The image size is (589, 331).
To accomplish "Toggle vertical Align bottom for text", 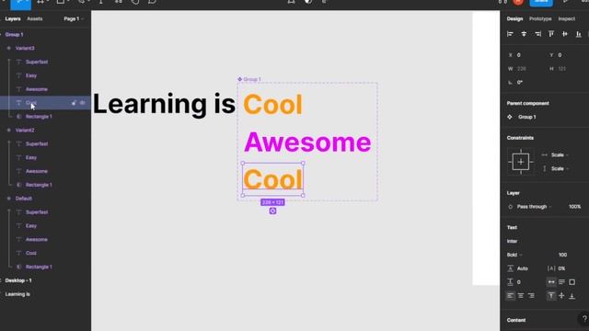I will (572, 296).
